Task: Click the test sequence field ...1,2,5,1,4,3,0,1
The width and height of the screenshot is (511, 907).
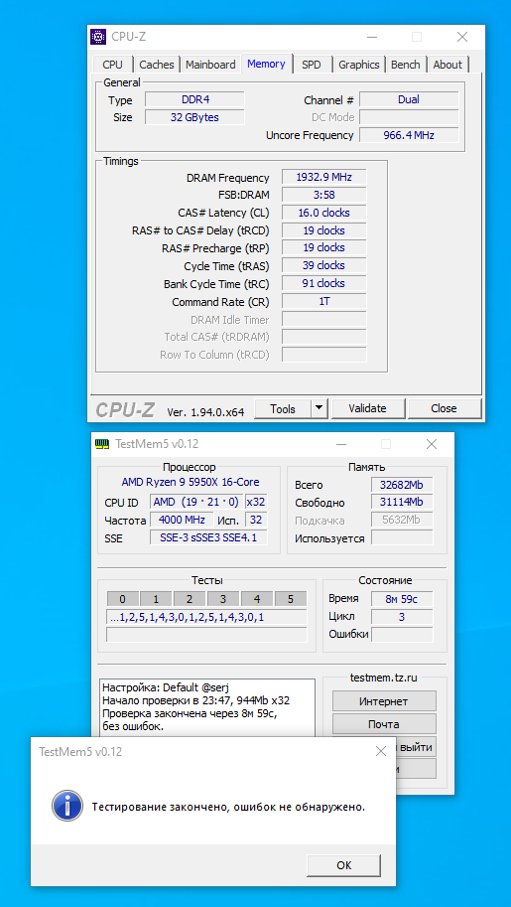Action: click(206, 617)
